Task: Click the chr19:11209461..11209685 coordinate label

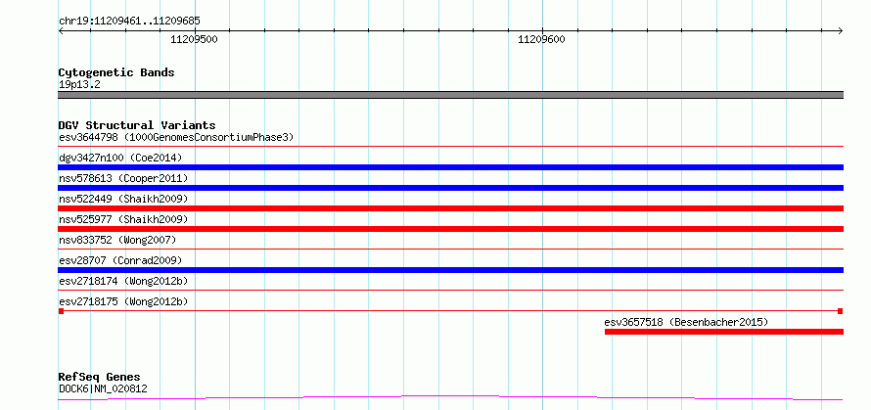Action: click(x=129, y=22)
